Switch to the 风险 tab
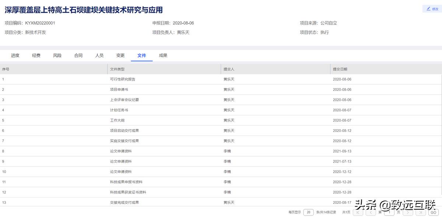Screen dimensions: 442x217 coord(57,55)
